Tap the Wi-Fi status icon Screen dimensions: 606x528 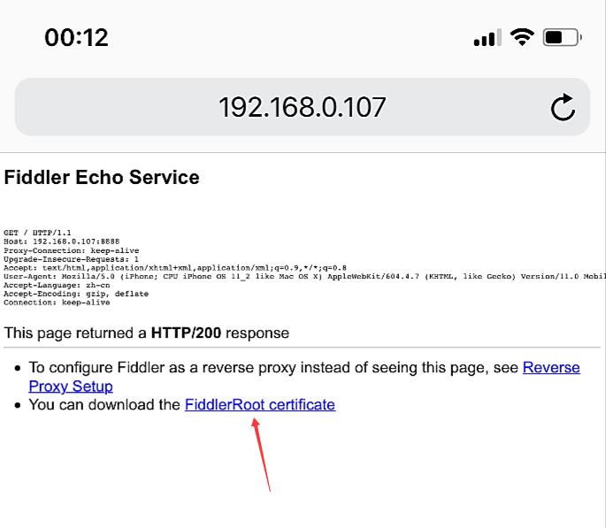coord(522,37)
